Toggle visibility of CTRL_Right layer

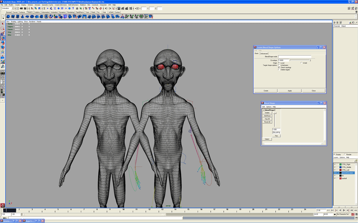[335, 164]
